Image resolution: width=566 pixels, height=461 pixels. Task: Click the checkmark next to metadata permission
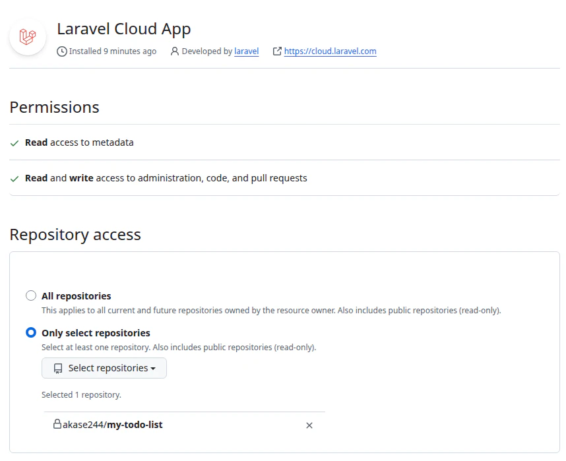[x=15, y=143]
